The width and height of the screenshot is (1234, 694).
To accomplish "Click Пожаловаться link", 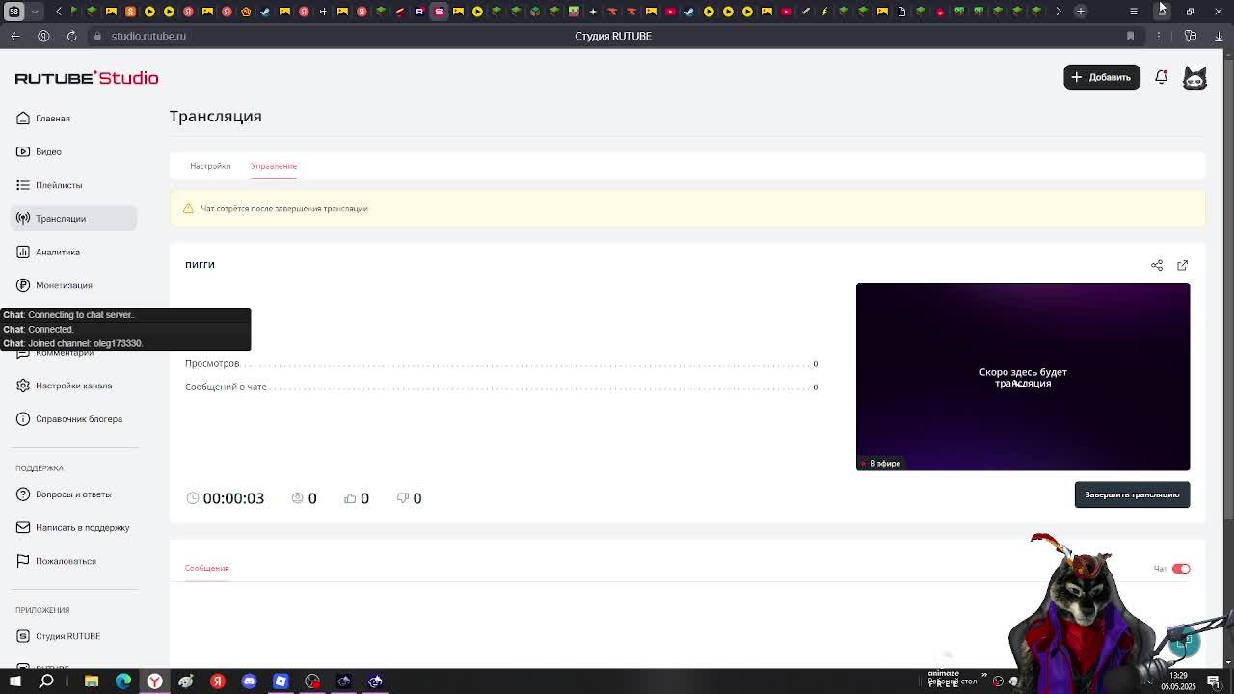I will (x=66, y=561).
